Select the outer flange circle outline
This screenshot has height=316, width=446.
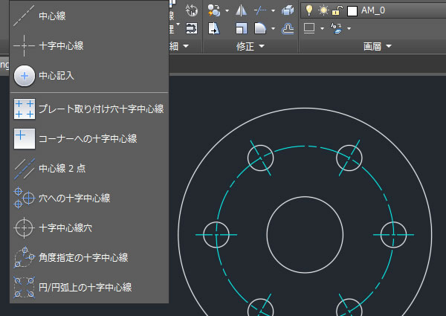pyautogui.click(x=305, y=109)
